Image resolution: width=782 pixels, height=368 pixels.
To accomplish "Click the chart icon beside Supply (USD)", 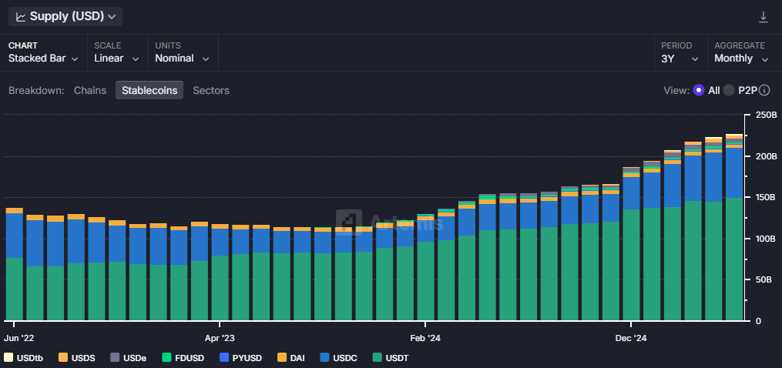I will (21, 16).
